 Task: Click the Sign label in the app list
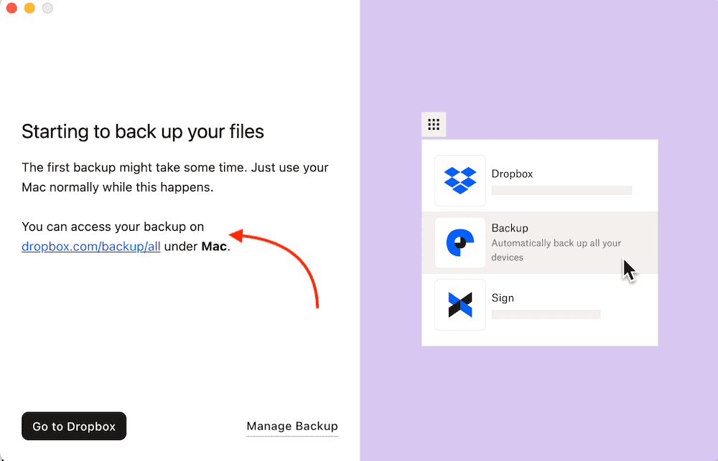(x=503, y=298)
